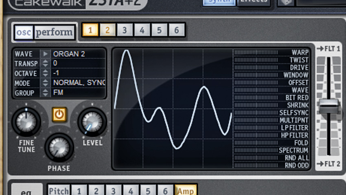
Task: Select oscillator 4 button
Action: click(142, 30)
